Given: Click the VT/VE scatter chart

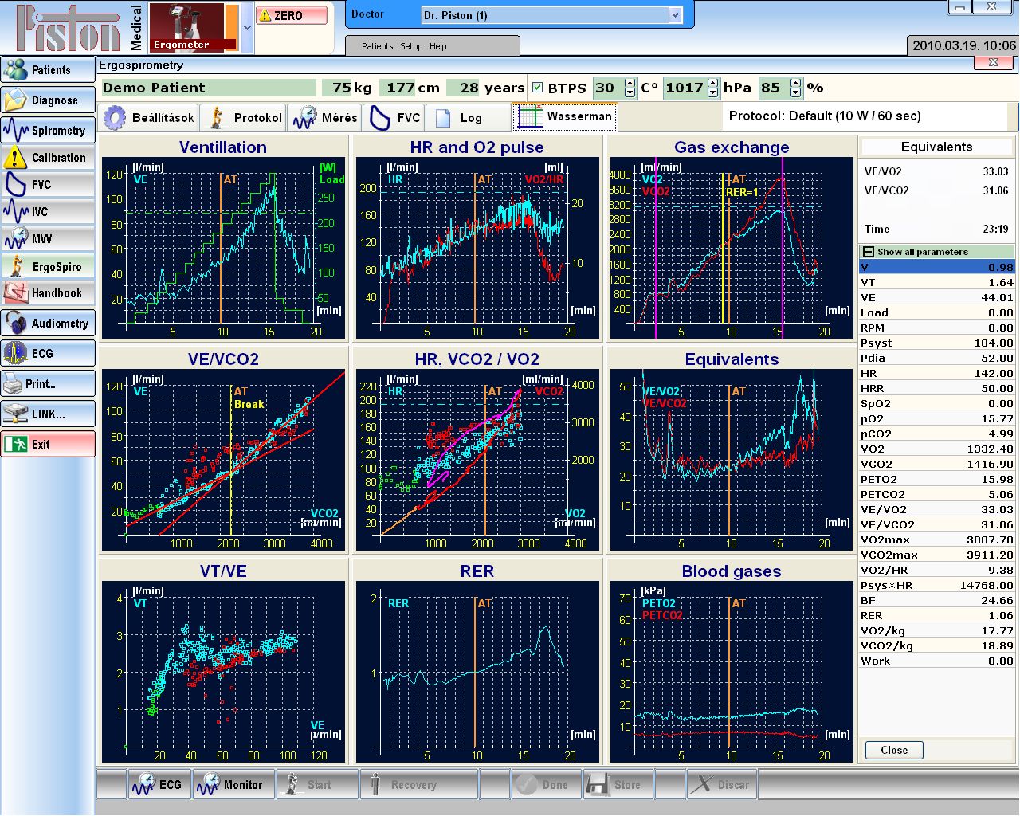Looking at the screenshot, I should click(x=224, y=672).
